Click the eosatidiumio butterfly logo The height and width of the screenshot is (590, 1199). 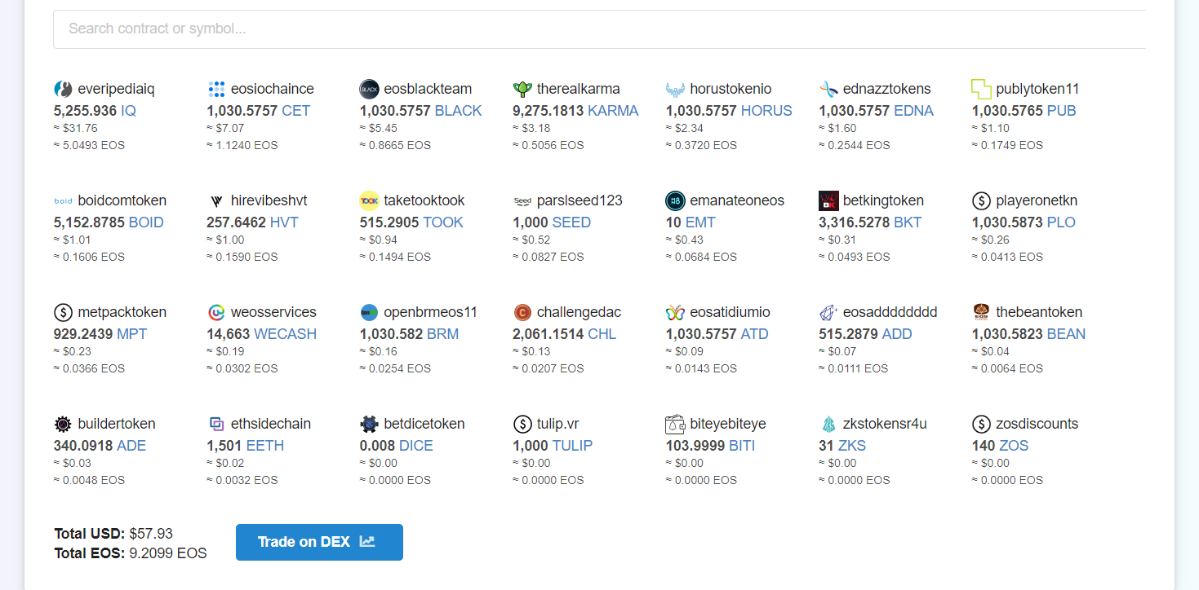(x=675, y=312)
